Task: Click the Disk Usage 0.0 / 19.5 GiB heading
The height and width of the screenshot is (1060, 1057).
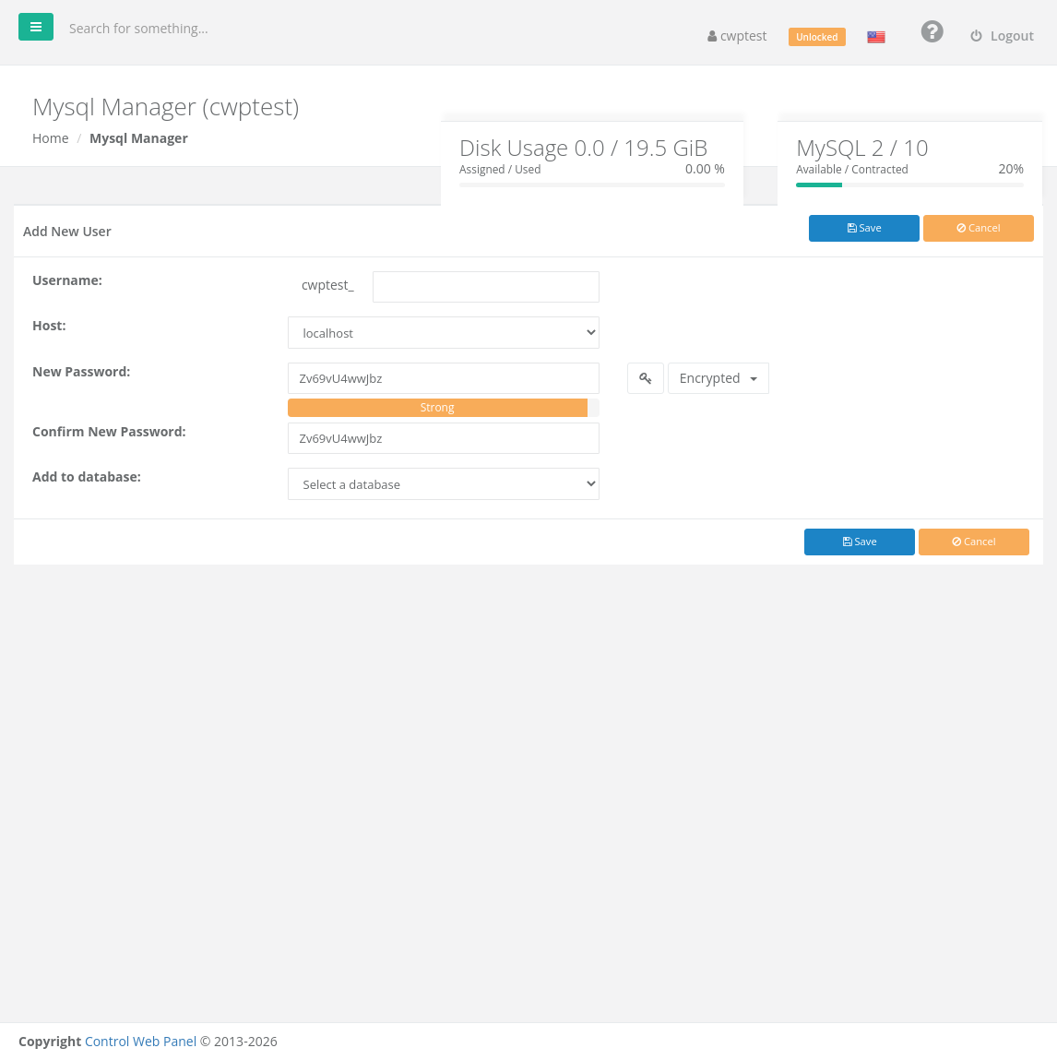Action: click(x=583, y=148)
